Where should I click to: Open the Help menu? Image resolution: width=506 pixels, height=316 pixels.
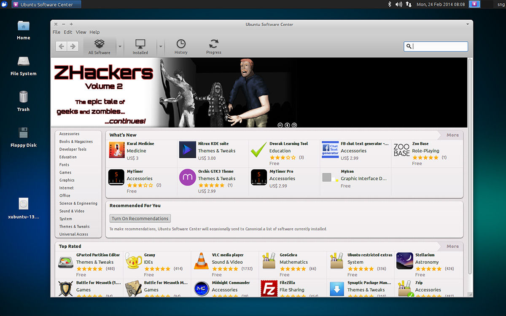(94, 32)
